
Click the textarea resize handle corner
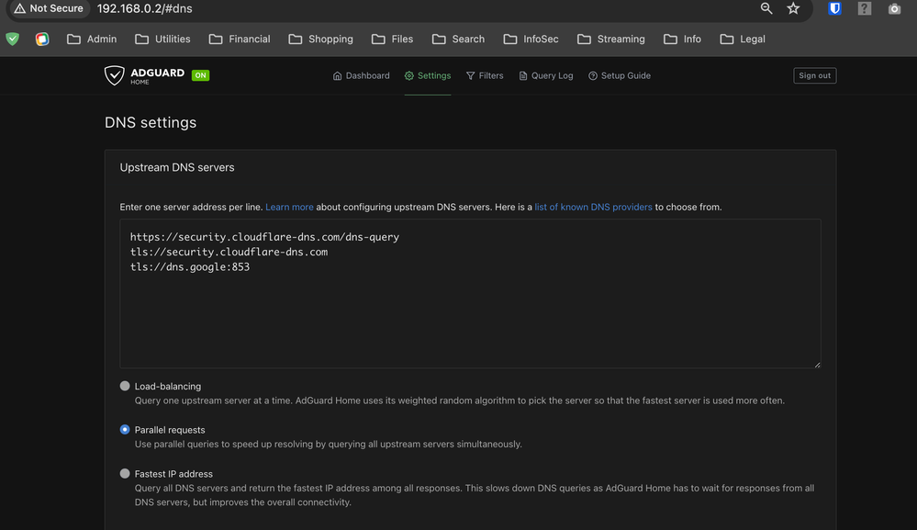(817, 365)
